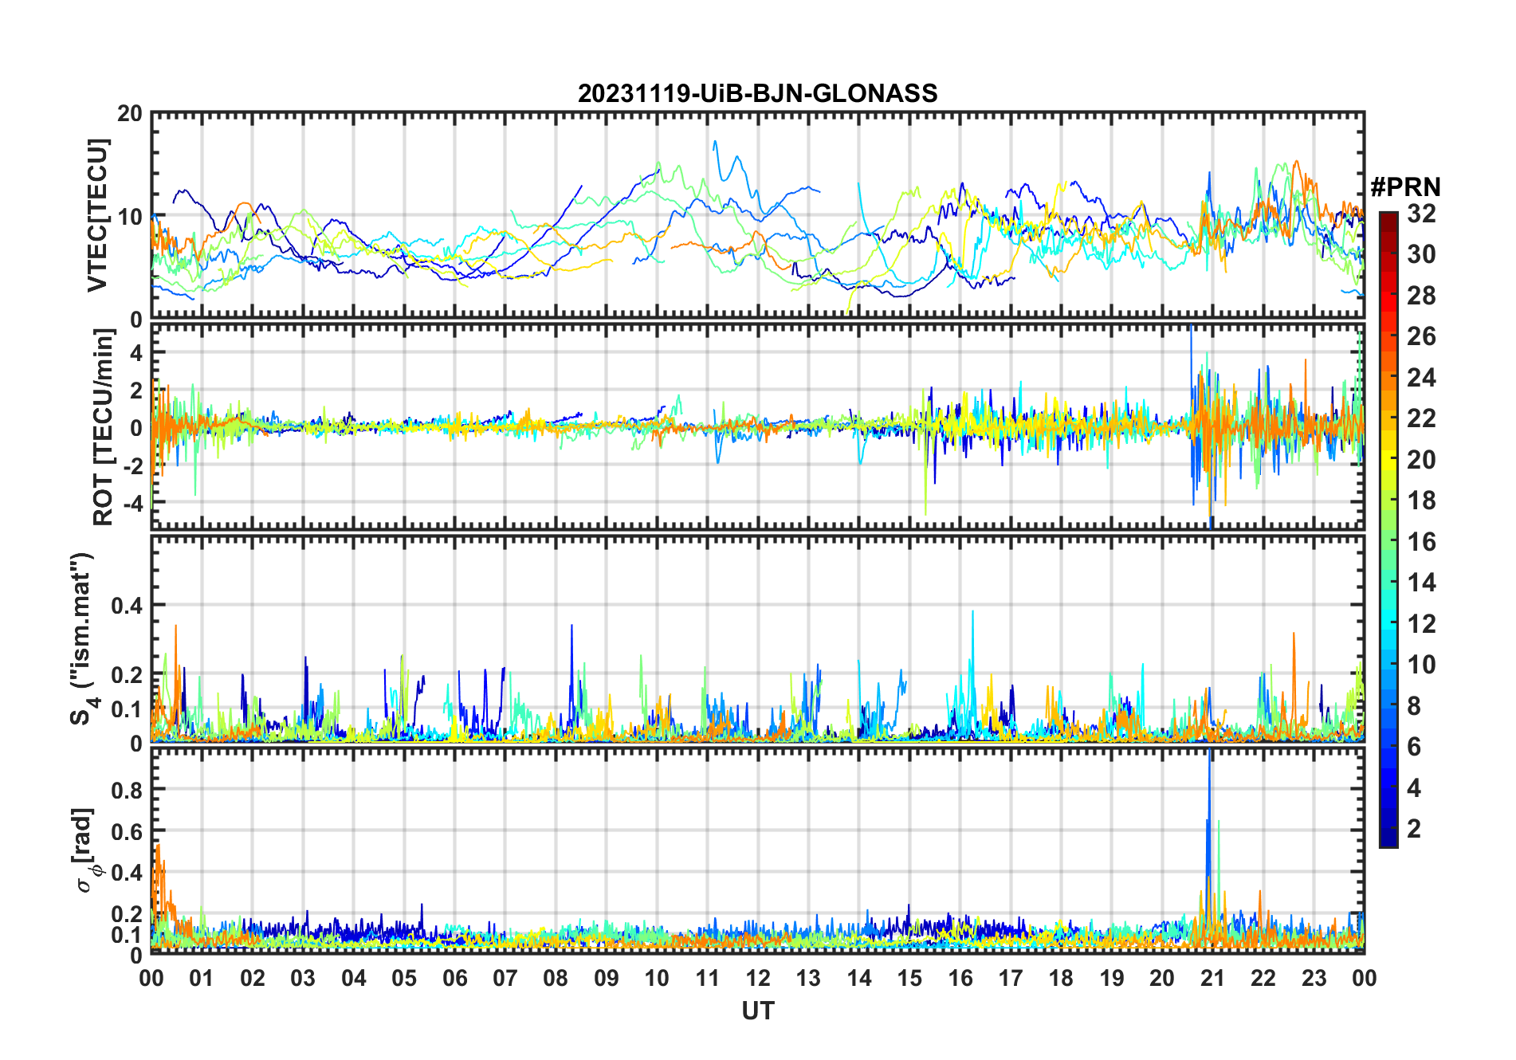The width and height of the screenshot is (1516, 1060).
Task: Click x-axis tick label 21
Action: pos(1212,978)
